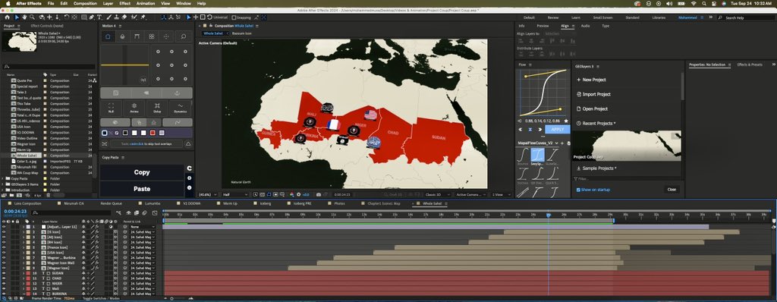Click the previous curve arrow in Flow
The width and height of the screenshot is (777, 302).
point(521,129)
